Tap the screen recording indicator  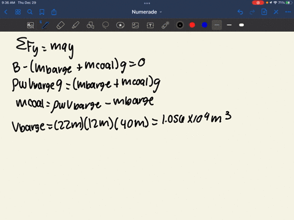(258, 2)
